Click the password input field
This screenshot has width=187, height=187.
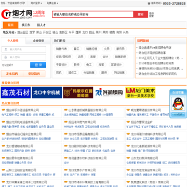point(24,57)
